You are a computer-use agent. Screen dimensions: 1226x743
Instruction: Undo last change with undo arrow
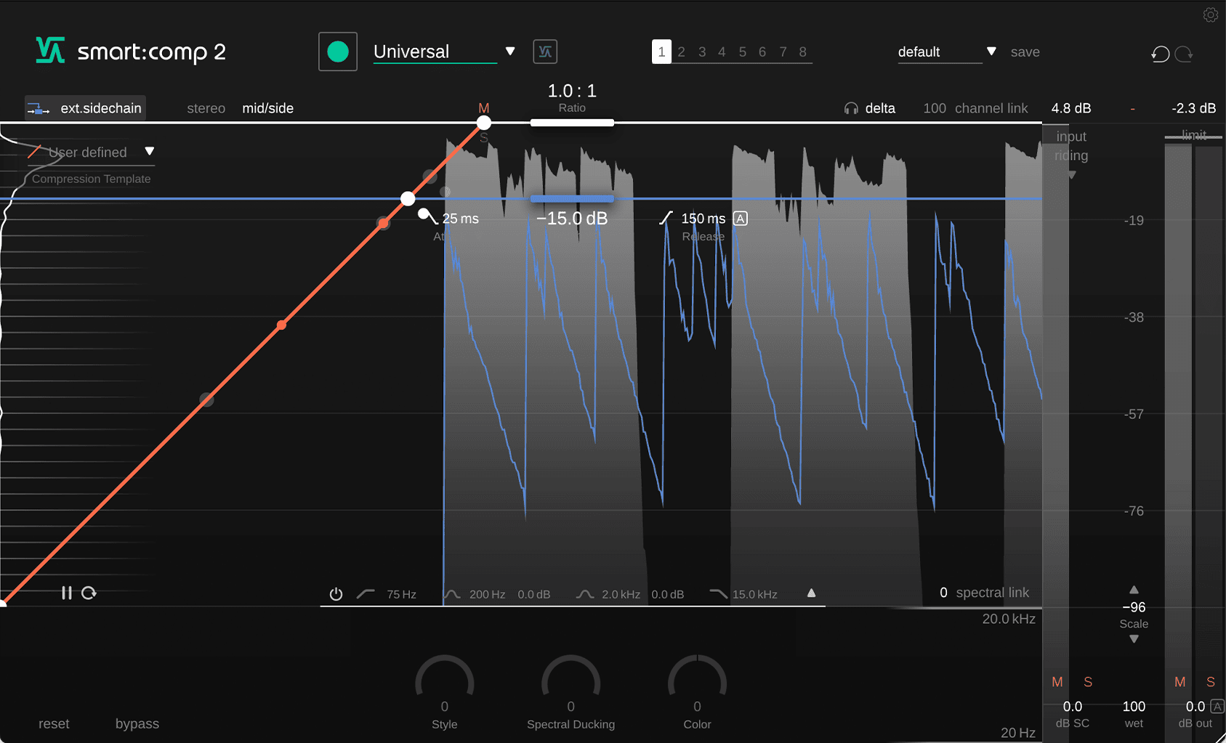1161,54
